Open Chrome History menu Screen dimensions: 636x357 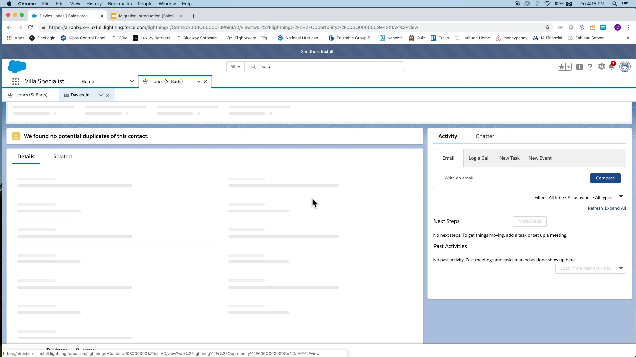(94, 4)
